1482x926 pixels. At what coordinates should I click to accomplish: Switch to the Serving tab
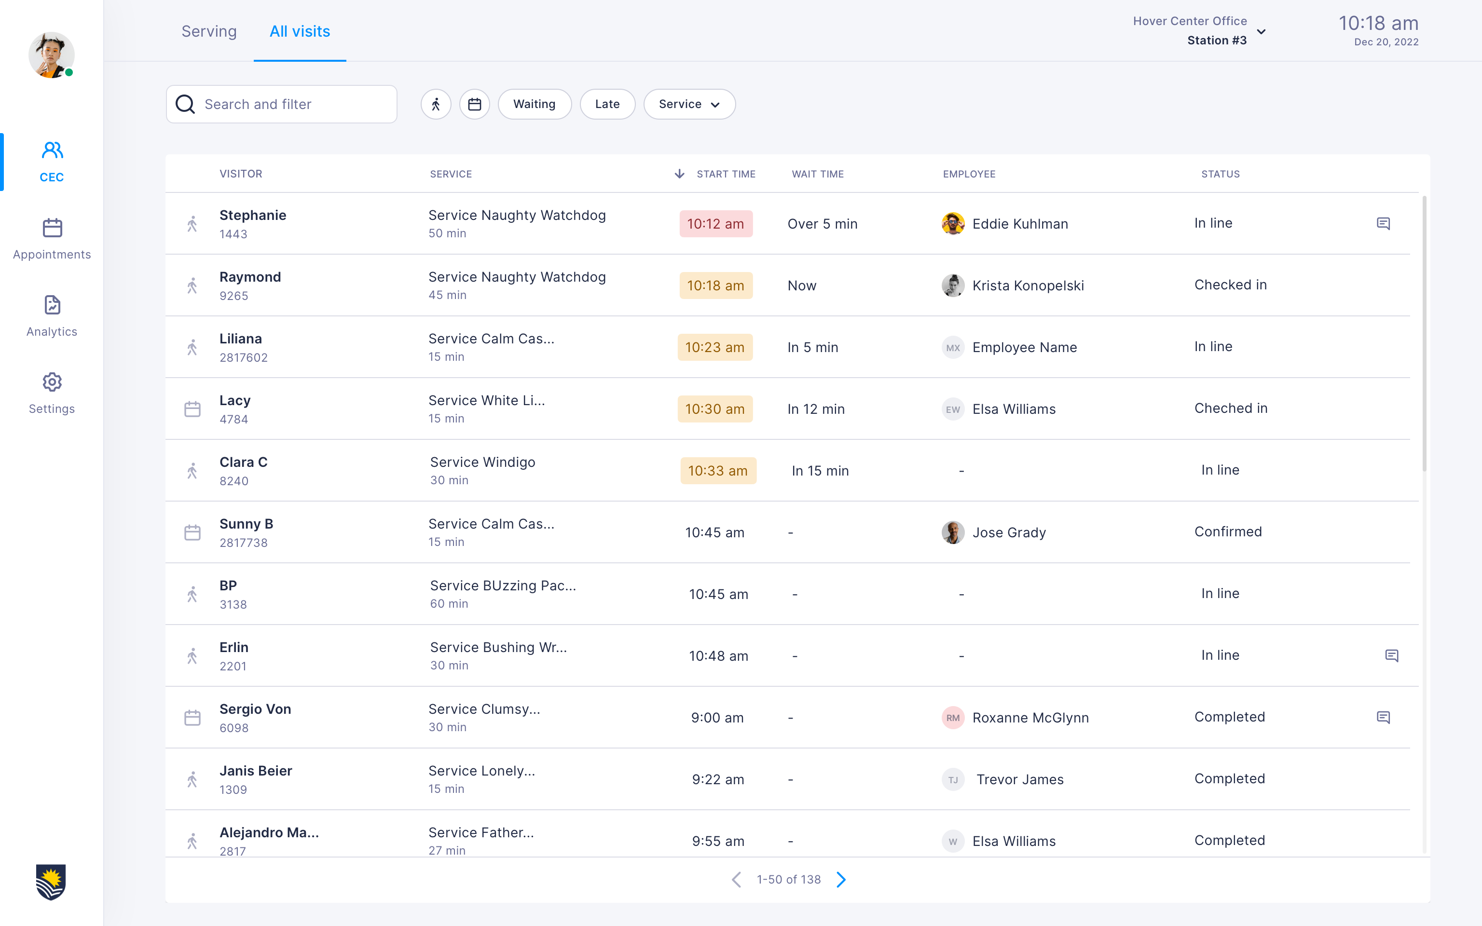209,31
